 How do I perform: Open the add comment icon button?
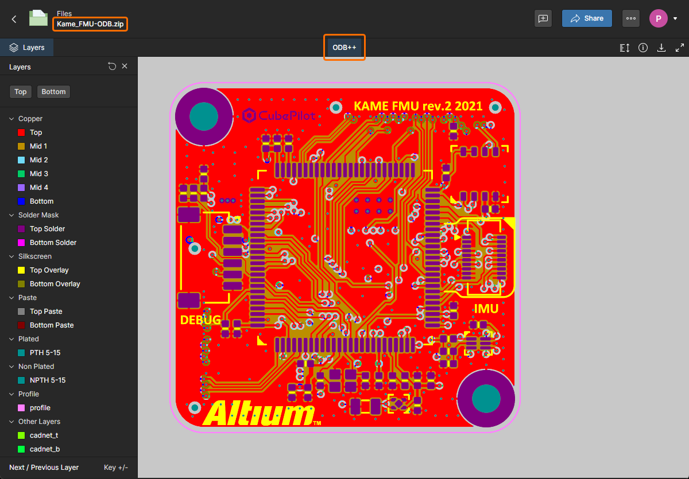pyautogui.click(x=543, y=18)
